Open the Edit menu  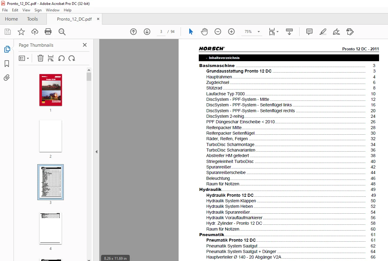pyautogui.click(x=15, y=10)
